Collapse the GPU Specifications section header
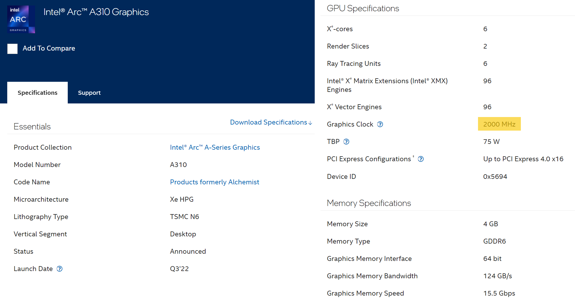This screenshot has width=575, height=306. pos(363,8)
